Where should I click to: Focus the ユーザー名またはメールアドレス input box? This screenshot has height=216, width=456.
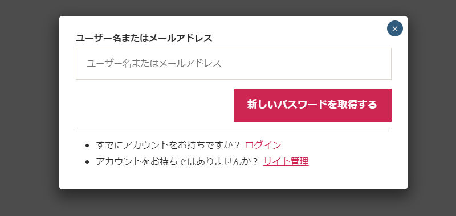[234, 64]
